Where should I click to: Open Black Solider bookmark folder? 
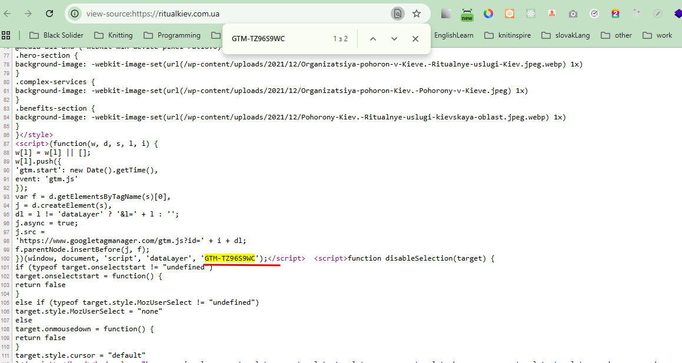[x=56, y=35]
